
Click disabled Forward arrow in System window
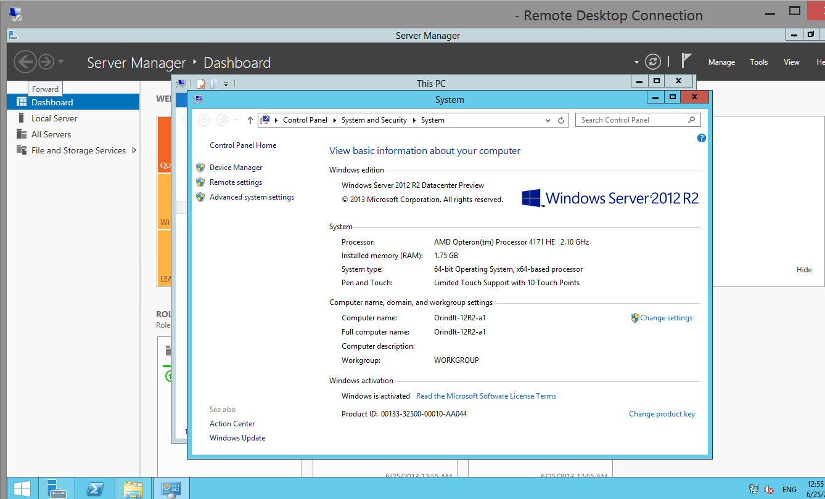point(222,120)
